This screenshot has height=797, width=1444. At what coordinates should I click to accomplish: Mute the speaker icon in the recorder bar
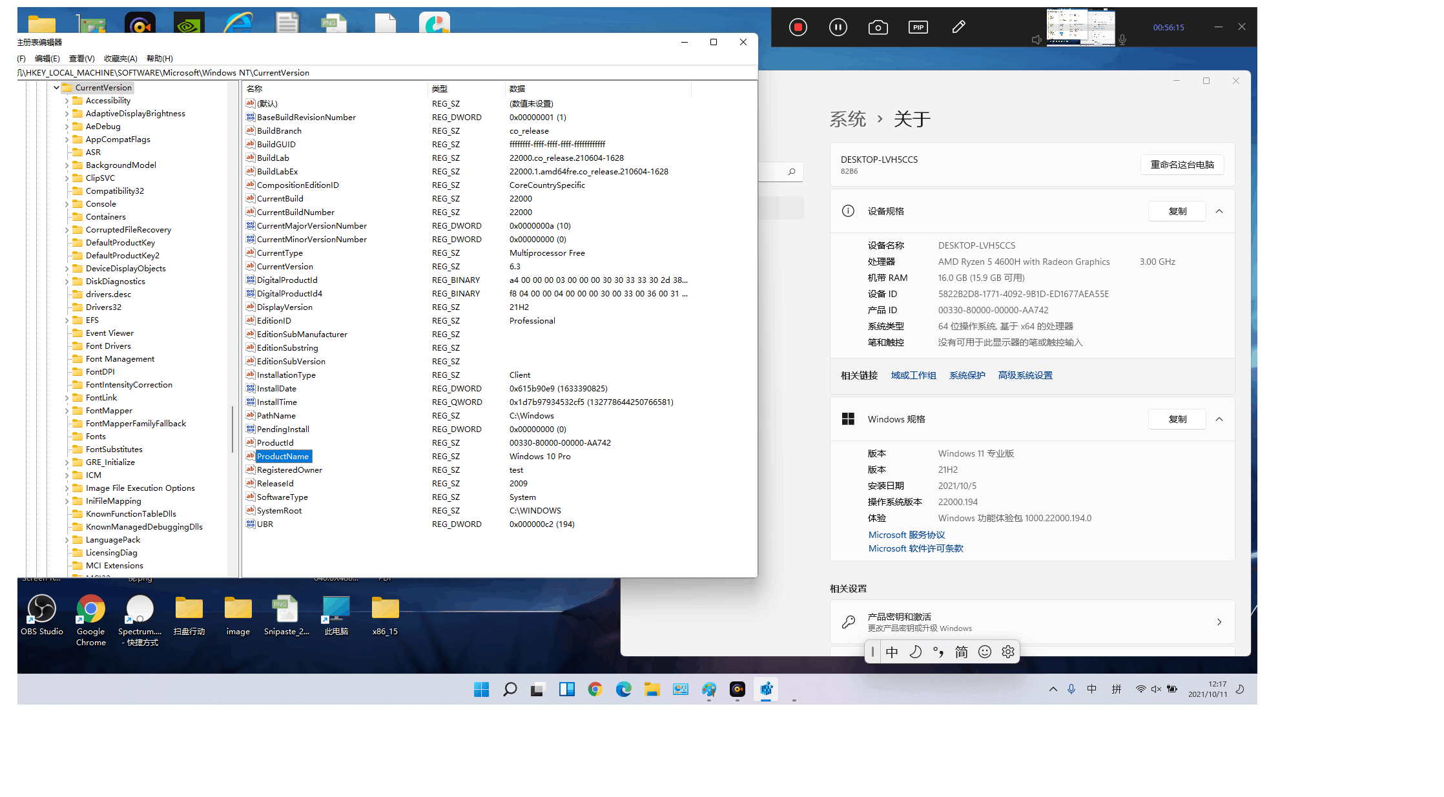[1037, 40]
